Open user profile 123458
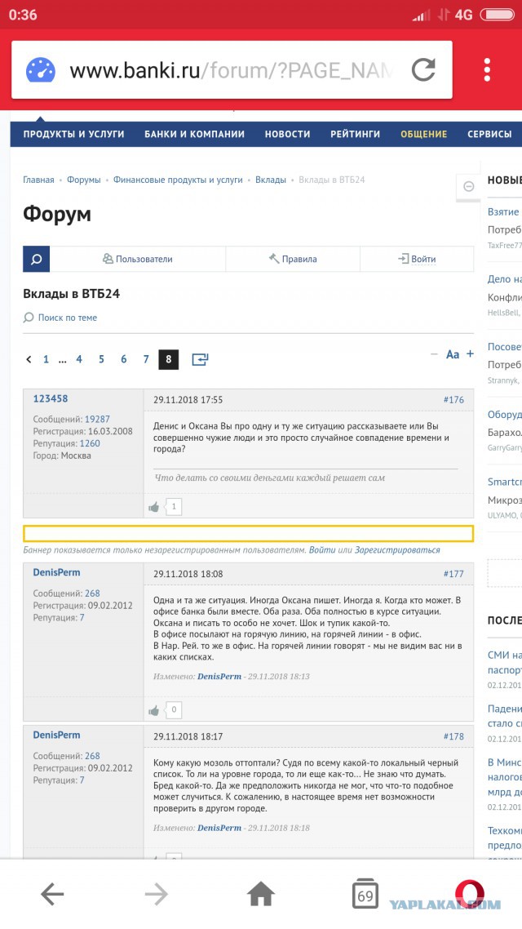Screen dimensions: 522x929 (x=51, y=398)
